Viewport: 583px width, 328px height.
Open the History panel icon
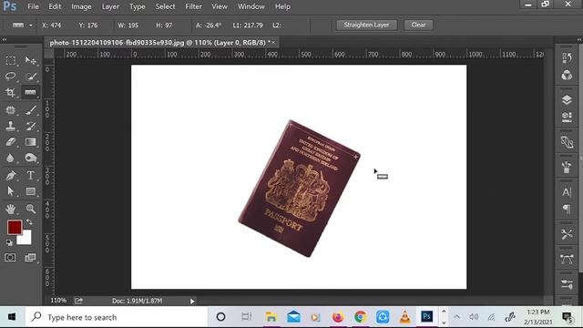pyautogui.click(x=567, y=58)
